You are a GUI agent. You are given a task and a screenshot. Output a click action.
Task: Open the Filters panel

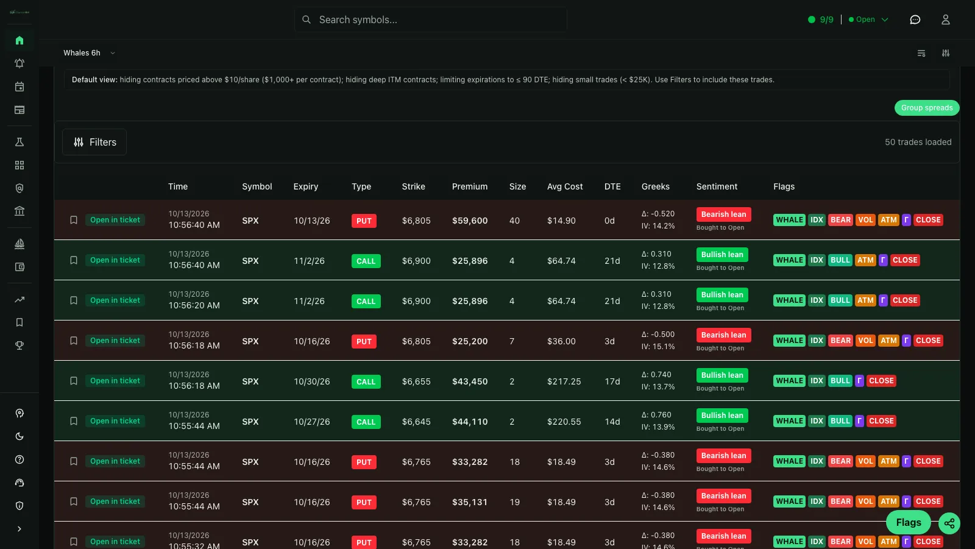(x=94, y=142)
